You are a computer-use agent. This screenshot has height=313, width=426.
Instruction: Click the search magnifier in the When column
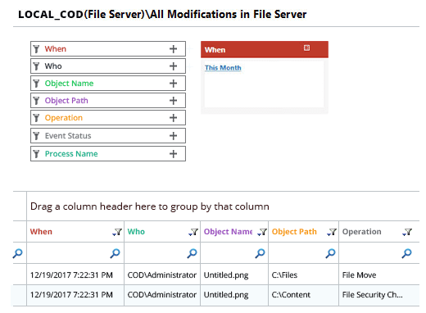tap(115, 253)
